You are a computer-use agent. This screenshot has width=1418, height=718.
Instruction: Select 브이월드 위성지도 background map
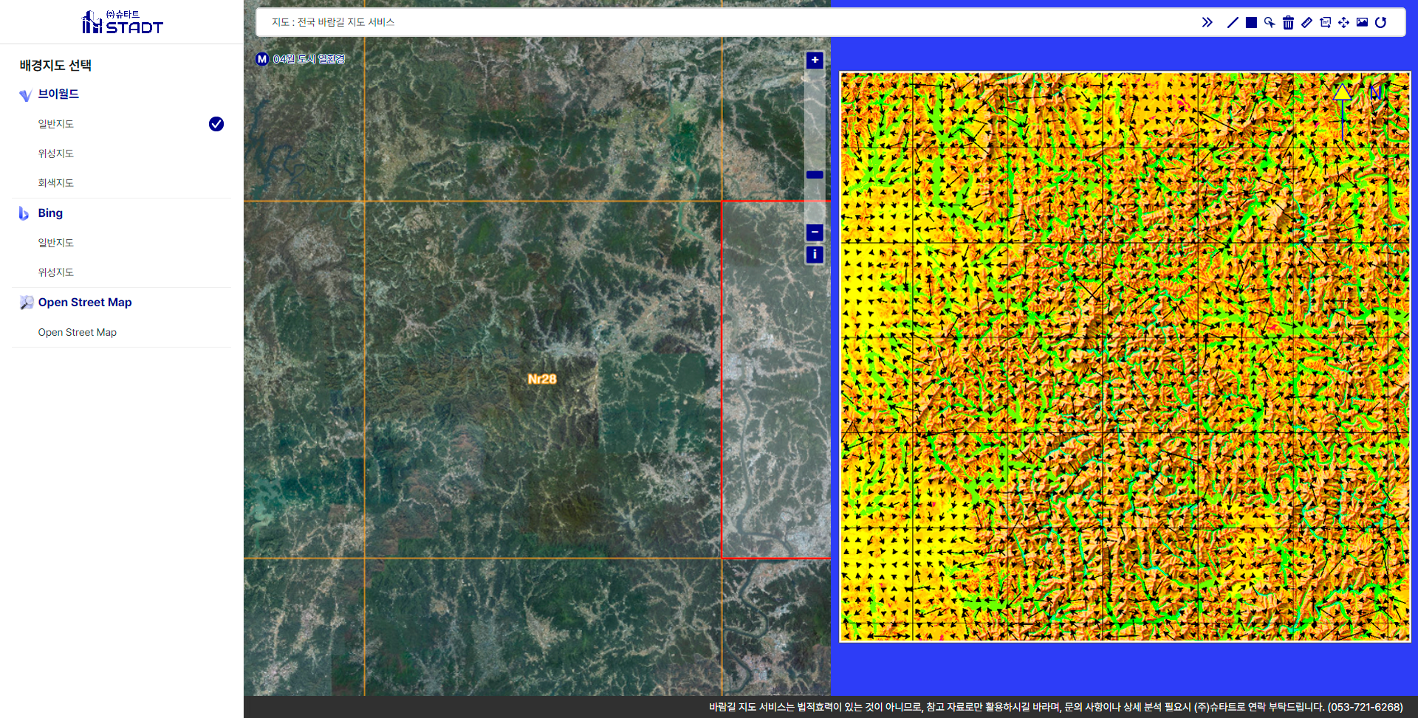click(x=56, y=153)
